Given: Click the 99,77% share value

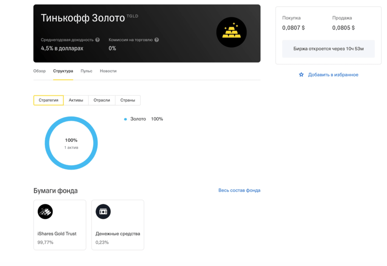Looking at the screenshot, I should coord(45,243).
